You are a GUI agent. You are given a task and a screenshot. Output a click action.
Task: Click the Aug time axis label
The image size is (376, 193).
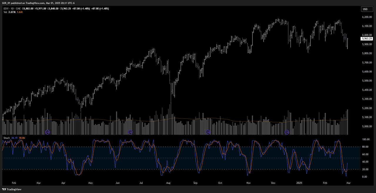tap(168, 183)
